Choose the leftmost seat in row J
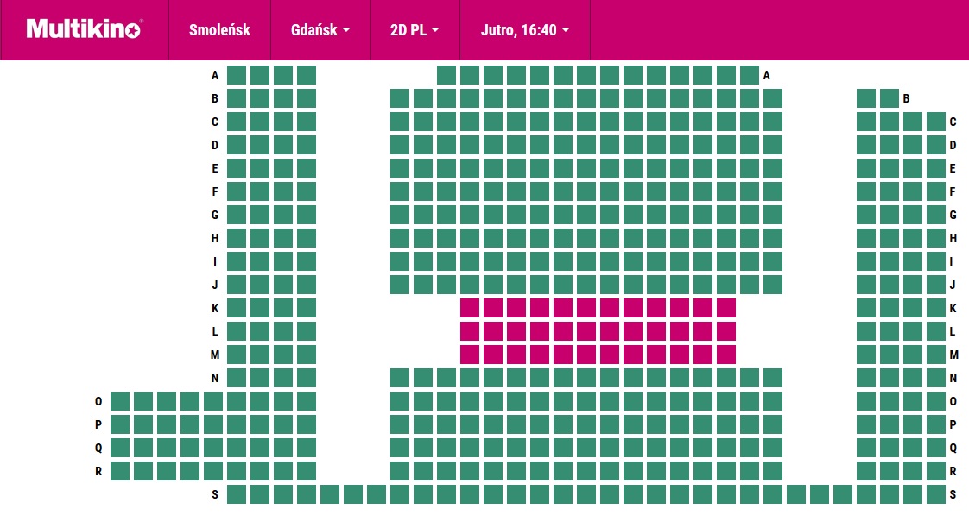The height and width of the screenshot is (515, 969). [237, 285]
